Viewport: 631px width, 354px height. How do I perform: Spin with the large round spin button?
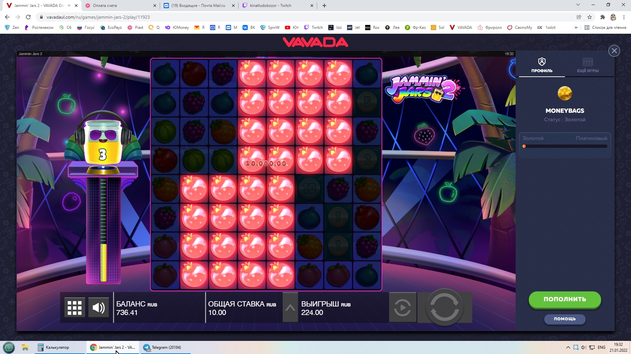click(445, 307)
